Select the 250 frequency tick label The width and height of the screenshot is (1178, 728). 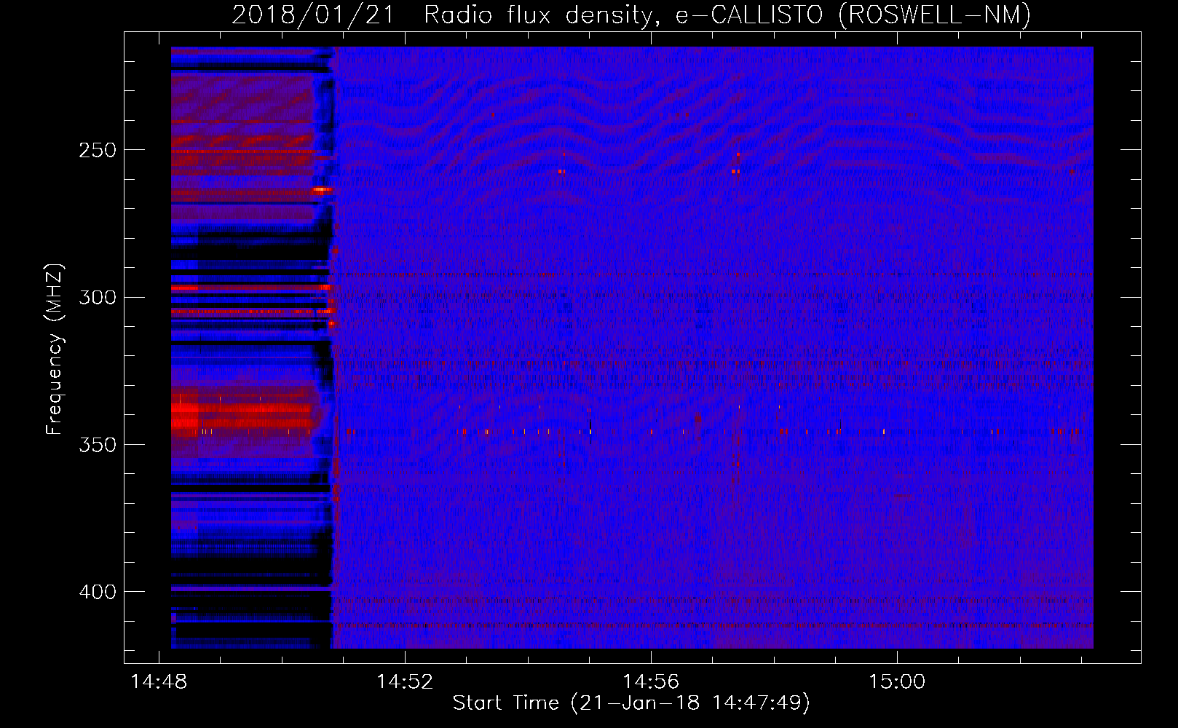click(x=98, y=150)
